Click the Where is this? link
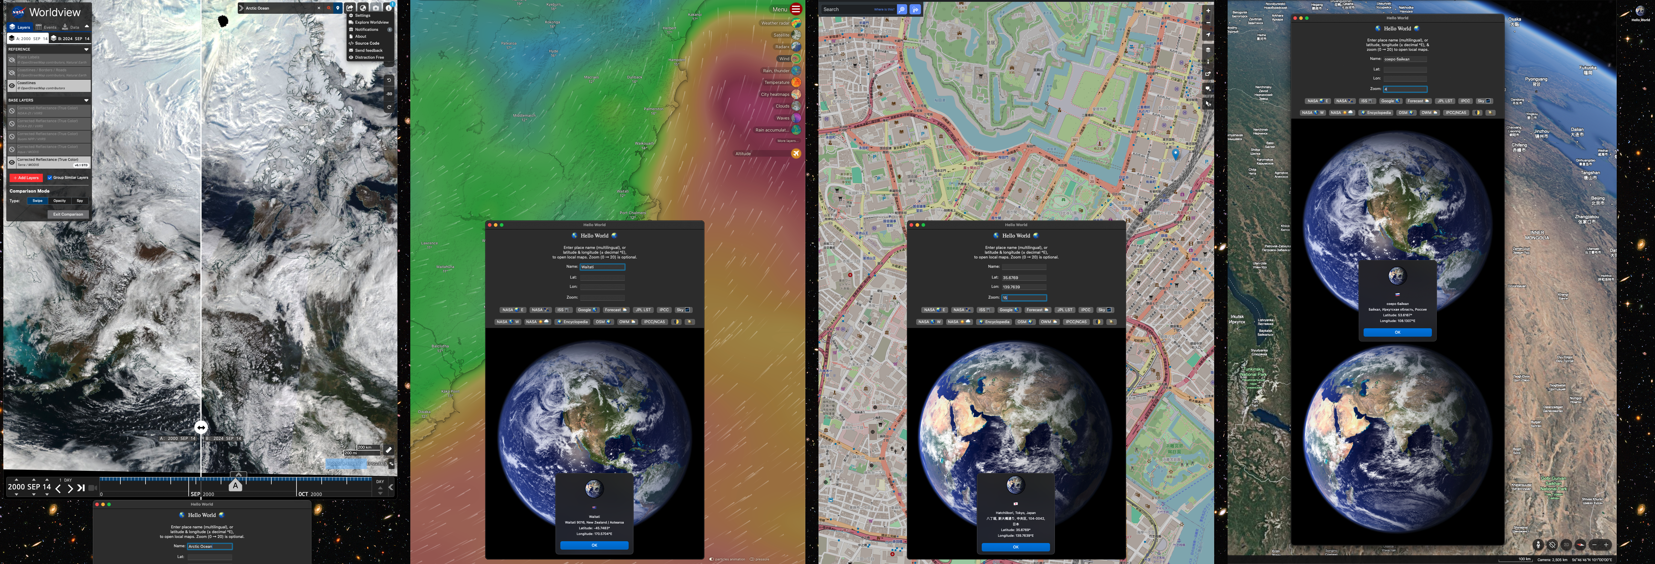Screen dimensions: 1655x564 [x=884, y=10]
